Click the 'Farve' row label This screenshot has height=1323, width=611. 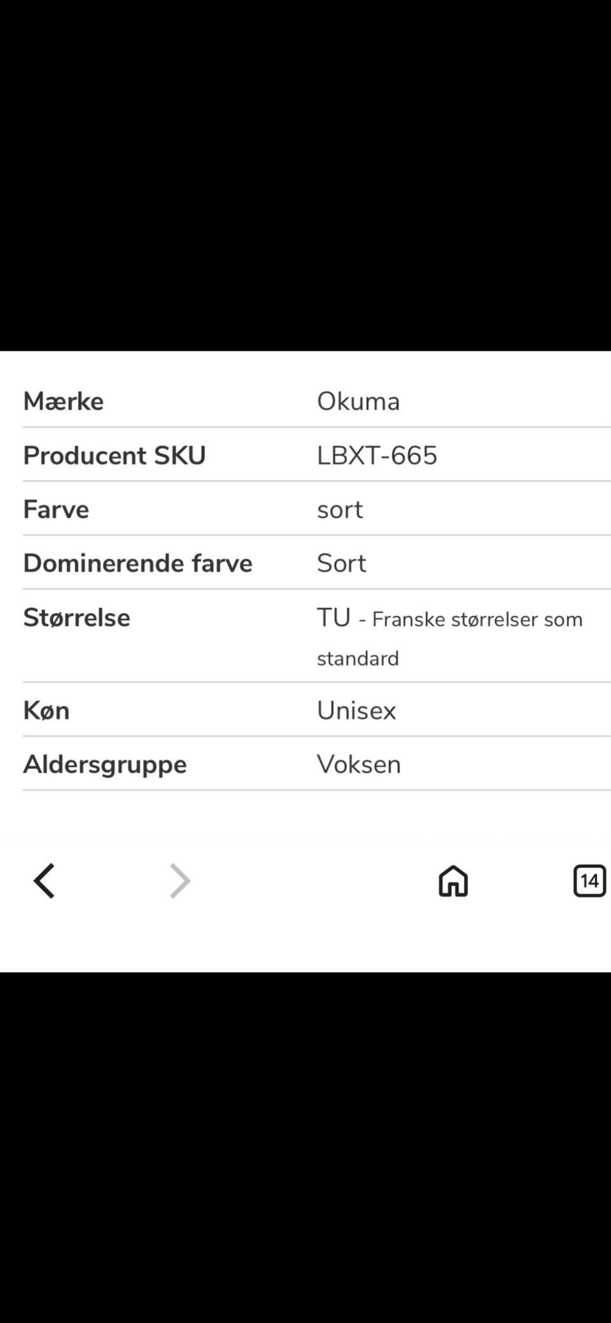point(56,509)
